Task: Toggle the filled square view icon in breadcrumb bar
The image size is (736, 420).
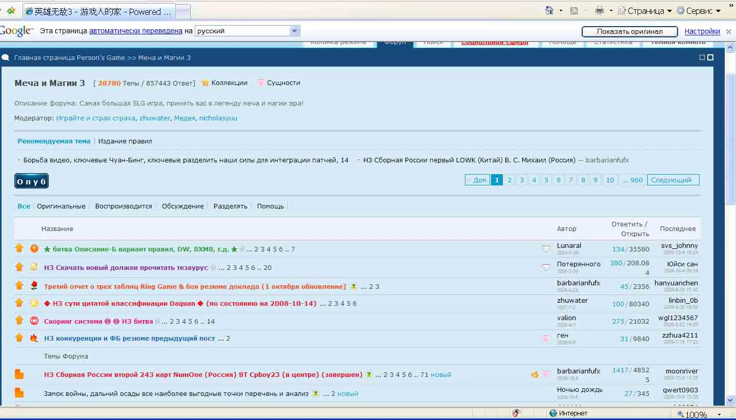Action: 710,57
